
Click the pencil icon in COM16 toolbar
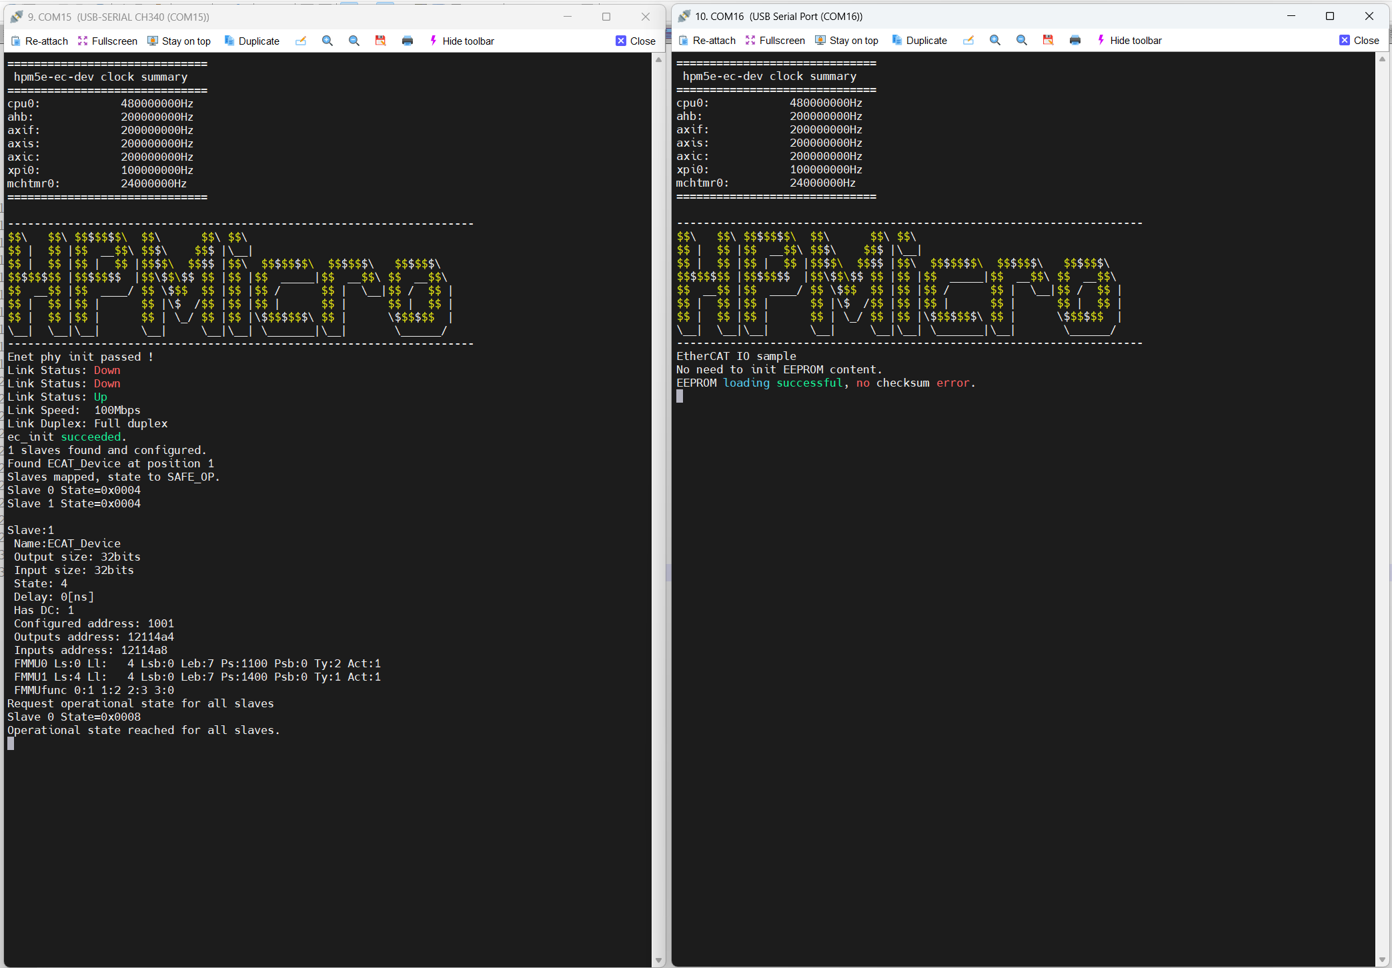[x=968, y=40]
